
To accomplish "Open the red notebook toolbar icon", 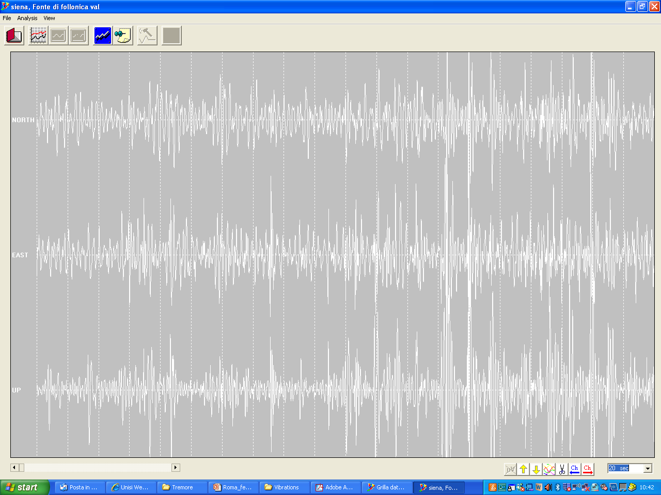I will coord(14,36).
